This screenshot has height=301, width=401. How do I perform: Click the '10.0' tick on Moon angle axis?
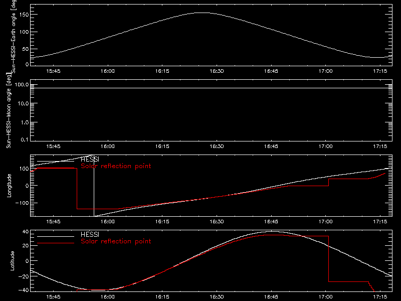23,103
